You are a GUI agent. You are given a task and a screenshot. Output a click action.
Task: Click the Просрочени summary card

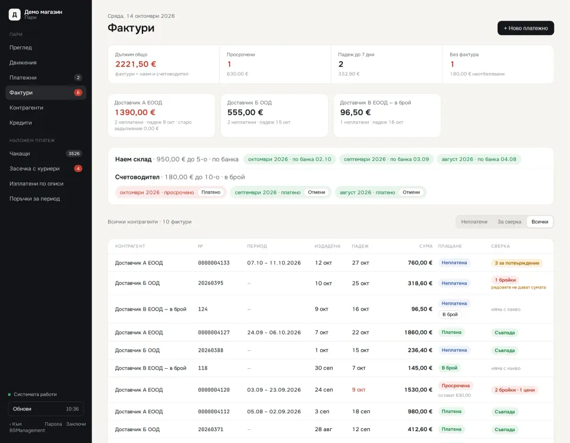tap(275, 64)
